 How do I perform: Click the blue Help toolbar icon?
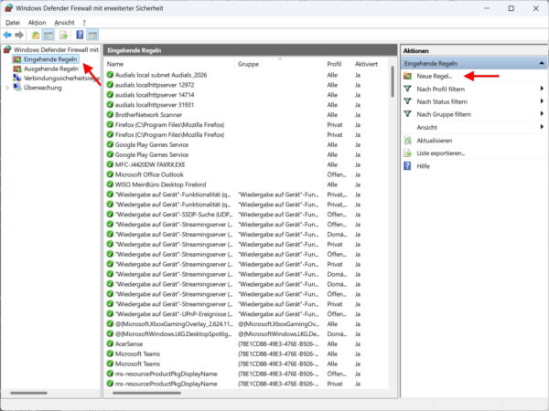tap(80, 35)
